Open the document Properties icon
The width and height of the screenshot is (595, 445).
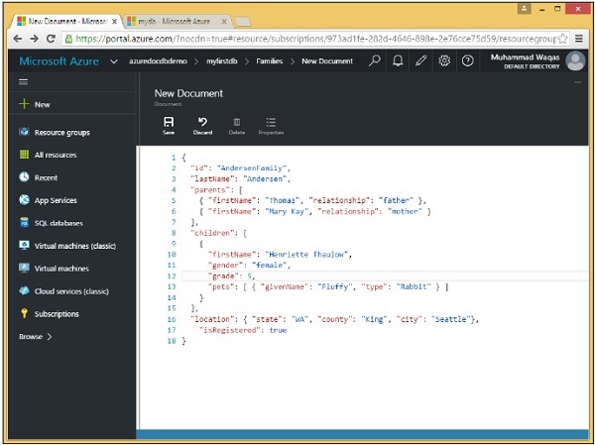[271, 124]
